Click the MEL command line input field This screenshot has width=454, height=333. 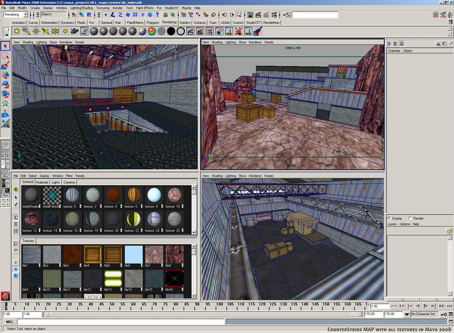(120, 322)
